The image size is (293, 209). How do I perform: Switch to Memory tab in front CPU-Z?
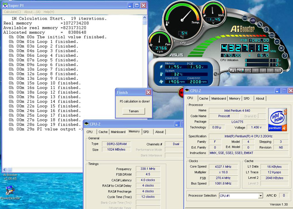(234, 99)
